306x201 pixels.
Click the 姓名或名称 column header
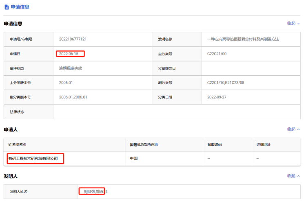17,145
